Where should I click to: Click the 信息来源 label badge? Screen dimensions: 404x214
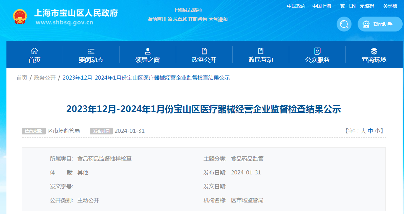[x=34, y=131]
